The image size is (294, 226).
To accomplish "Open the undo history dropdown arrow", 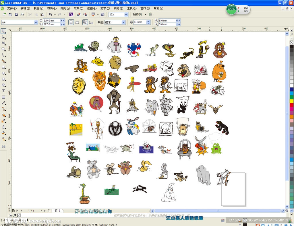I will [55, 14].
